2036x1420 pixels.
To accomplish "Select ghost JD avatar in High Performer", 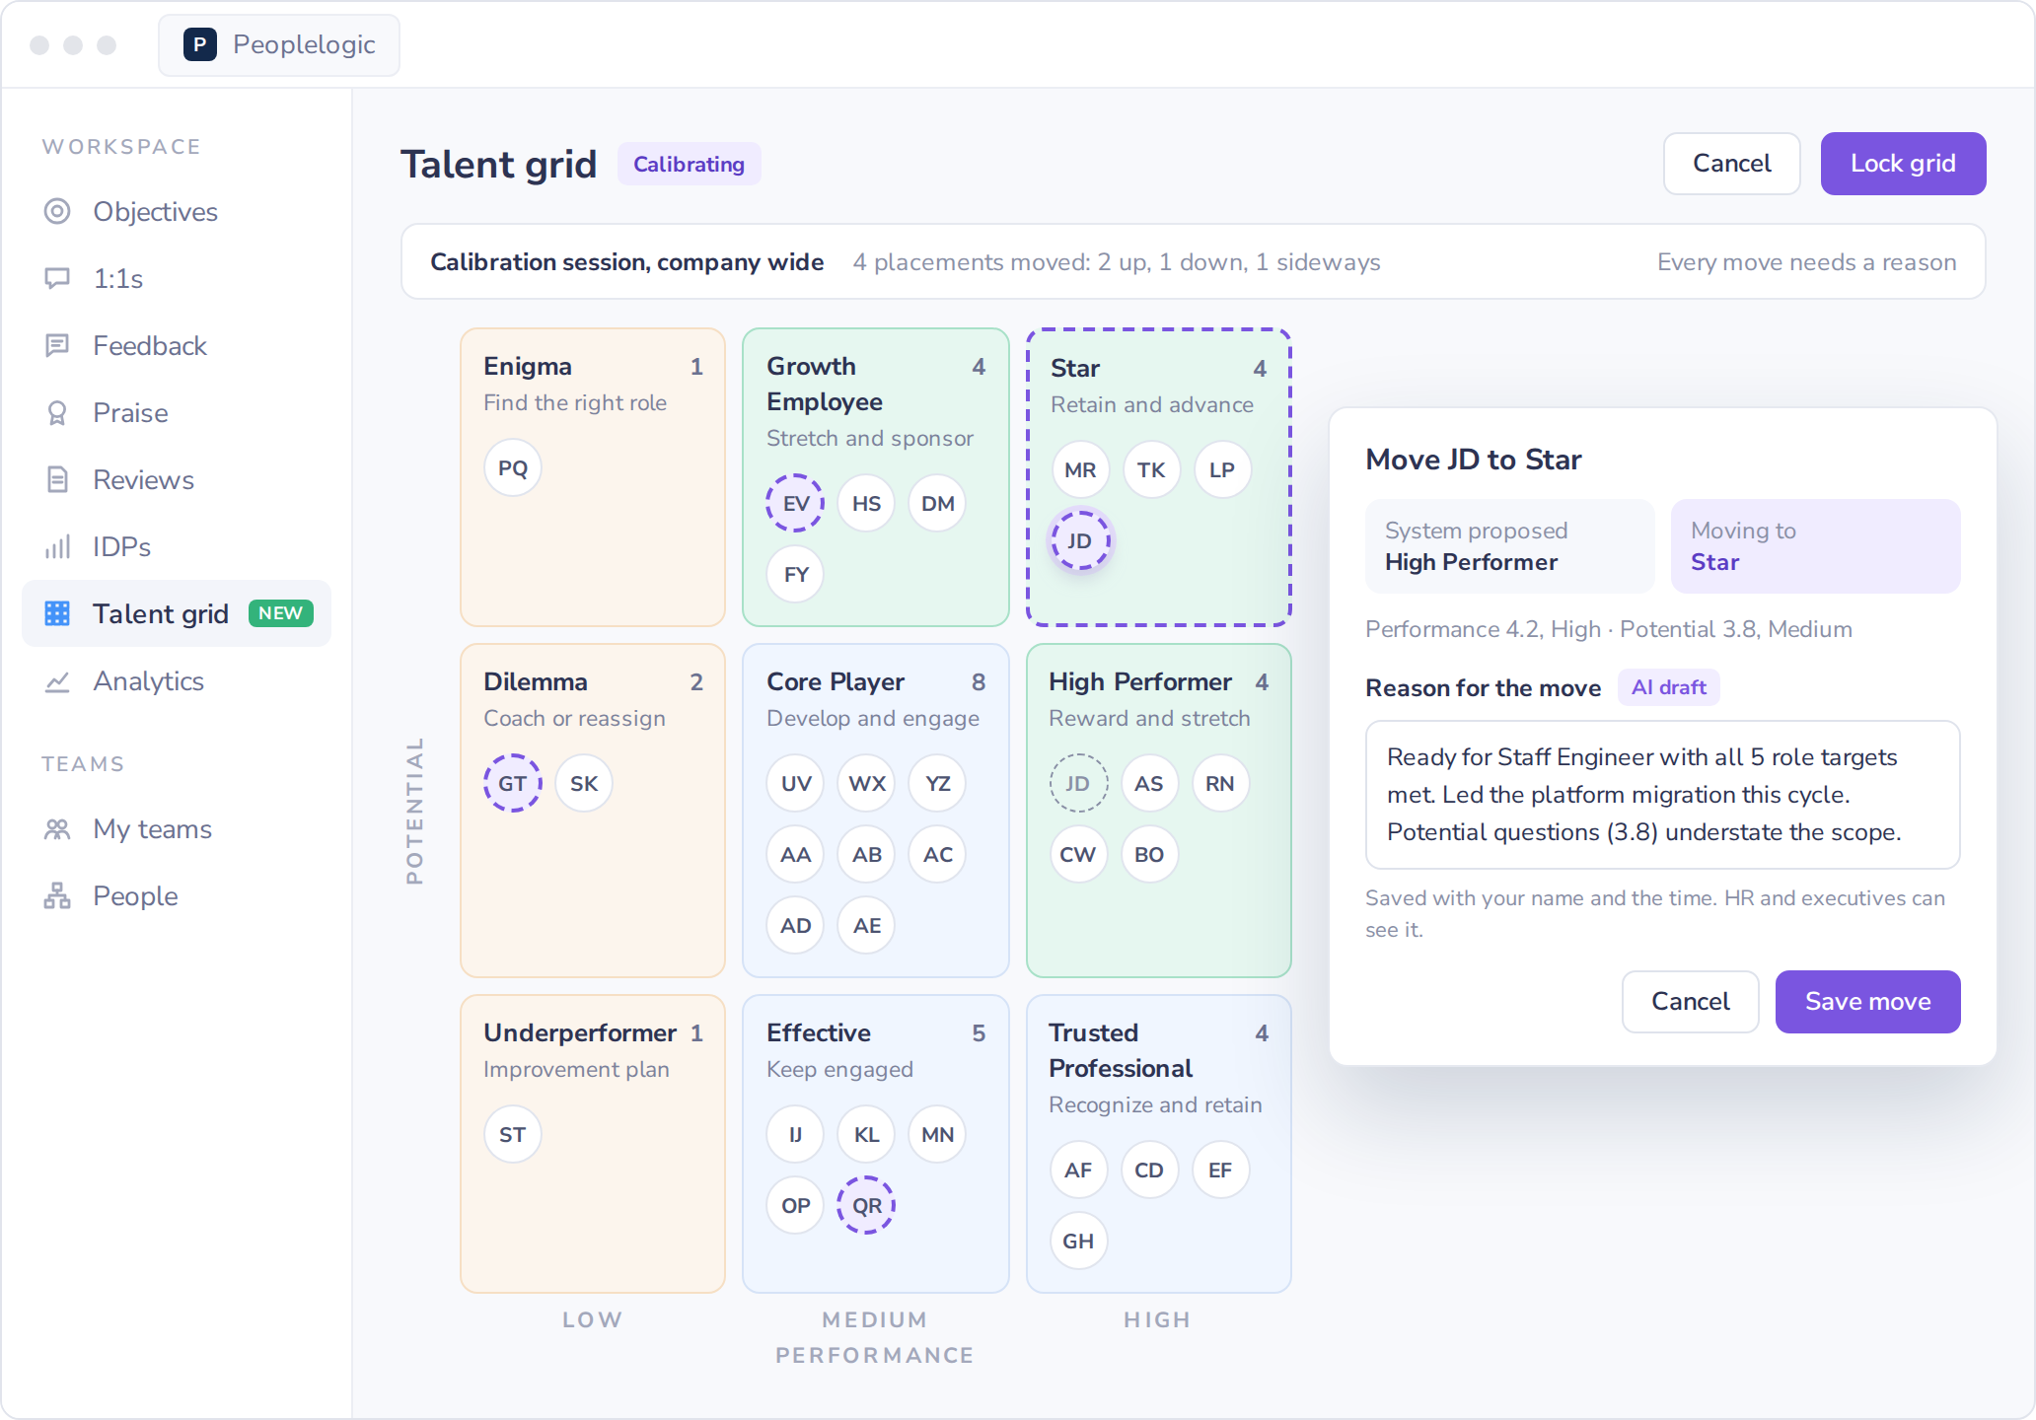I will tap(1078, 783).
